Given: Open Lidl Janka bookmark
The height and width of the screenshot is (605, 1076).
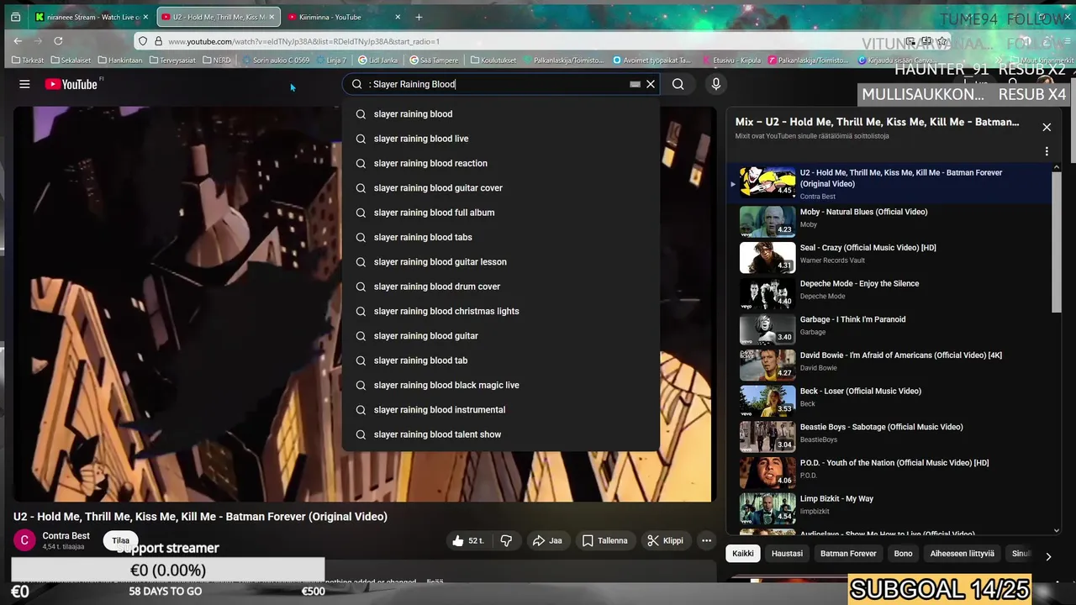Looking at the screenshot, I should click(377, 60).
